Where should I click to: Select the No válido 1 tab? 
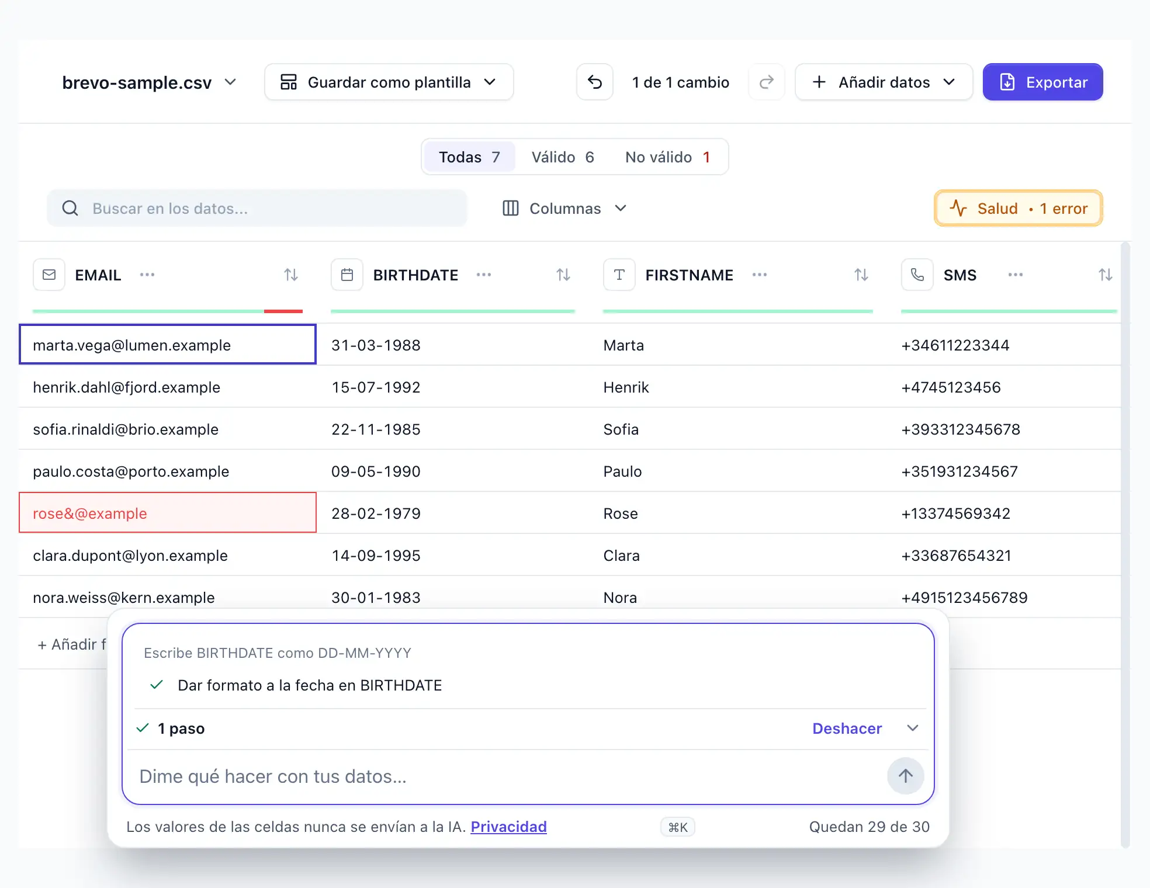pos(668,157)
